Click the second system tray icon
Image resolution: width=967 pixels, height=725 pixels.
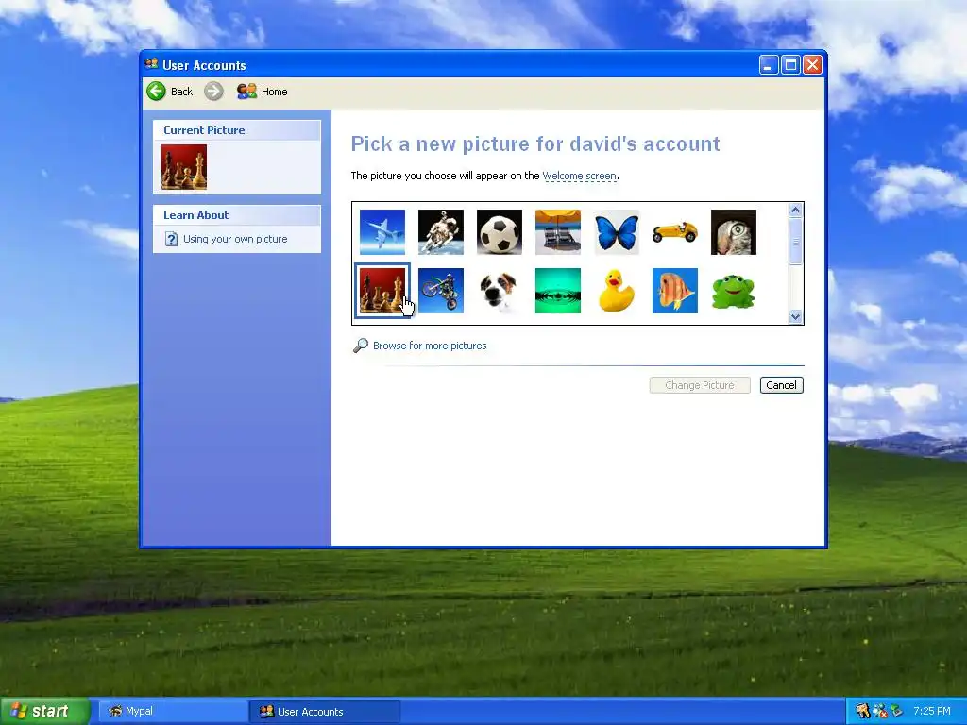point(880,711)
